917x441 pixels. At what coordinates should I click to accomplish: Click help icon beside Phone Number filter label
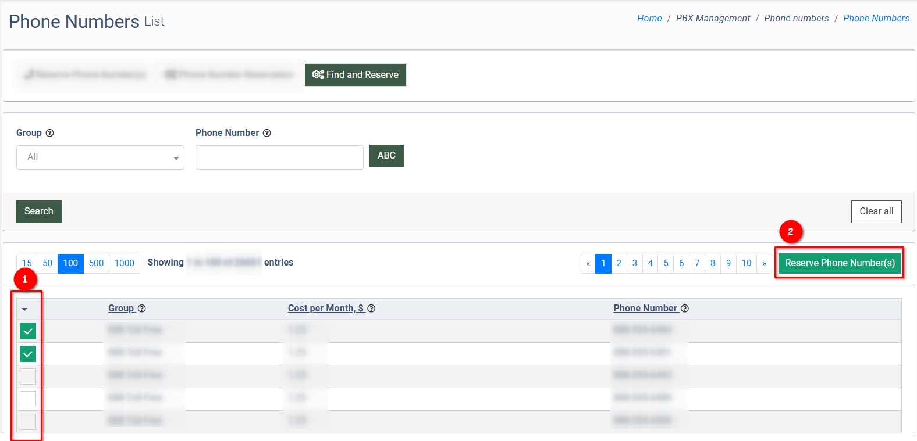pos(266,133)
